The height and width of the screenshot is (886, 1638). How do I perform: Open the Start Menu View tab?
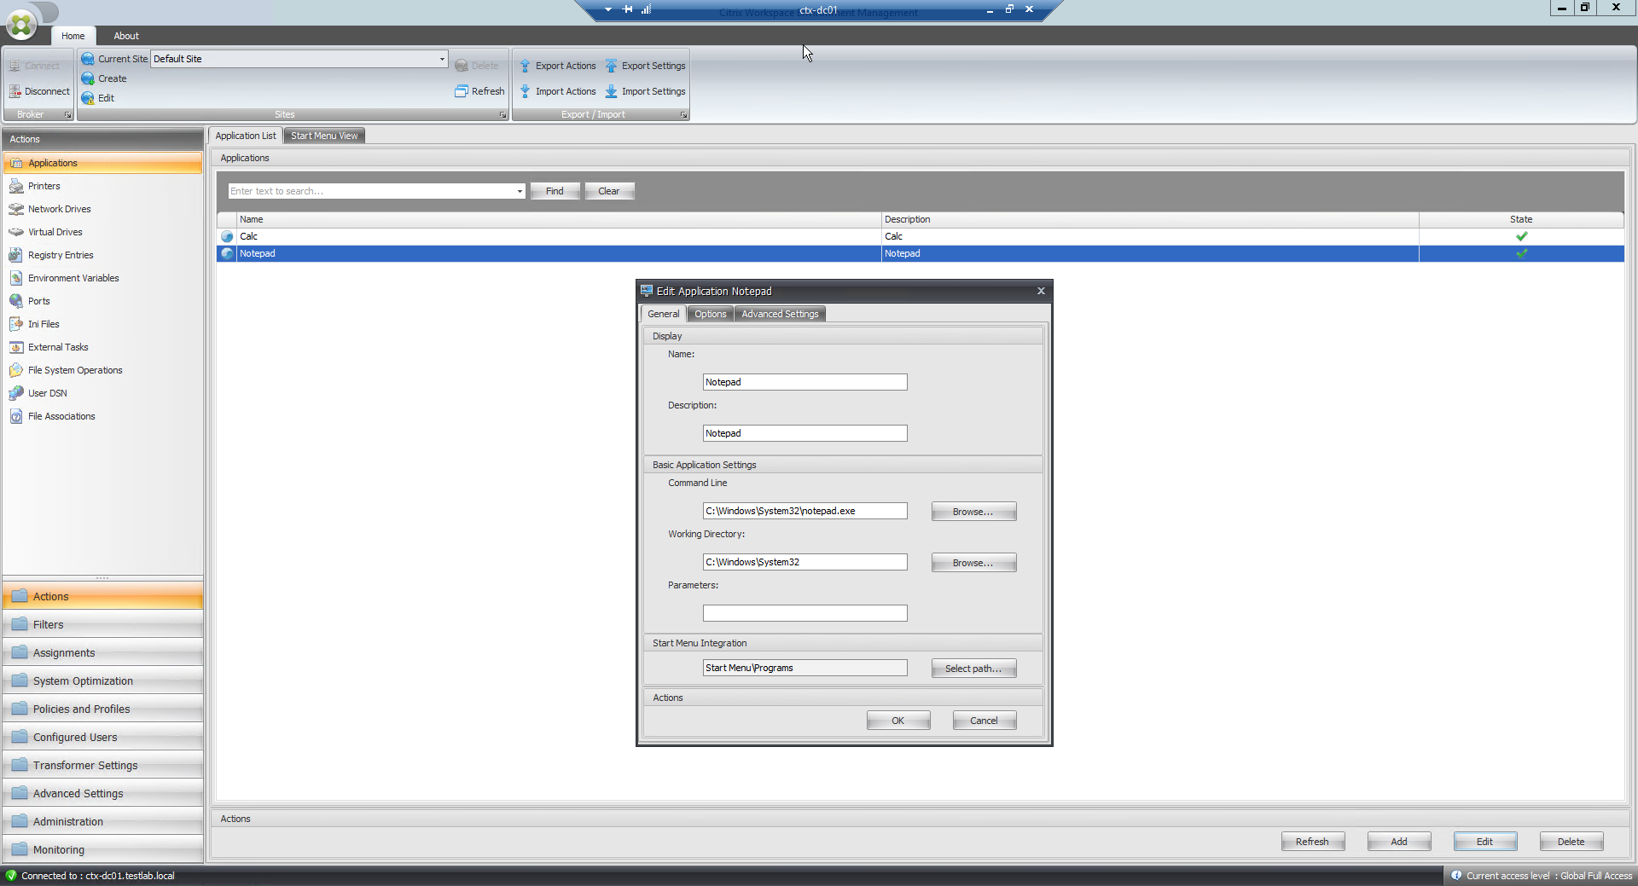coord(324,136)
